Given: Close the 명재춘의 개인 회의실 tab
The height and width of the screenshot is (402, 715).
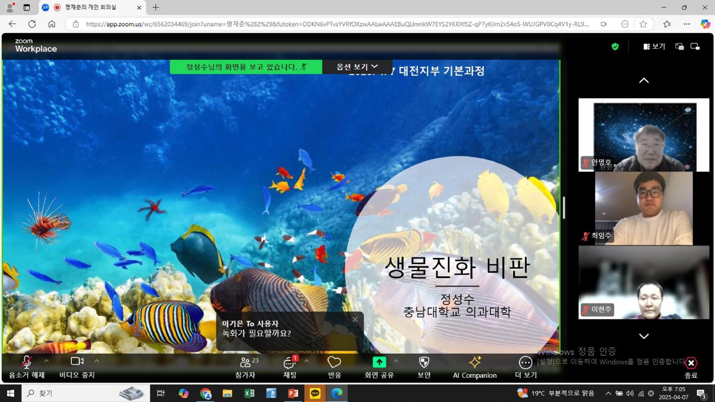Looking at the screenshot, I should click(139, 7).
